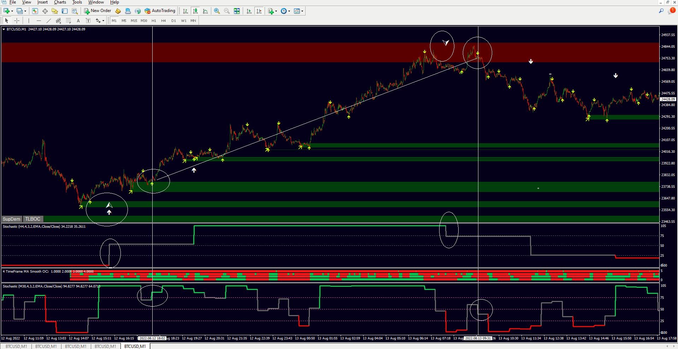This screenshot has width=678, height=349.
Task: Toggle the Chart Shift button
Action: [259, 11]
